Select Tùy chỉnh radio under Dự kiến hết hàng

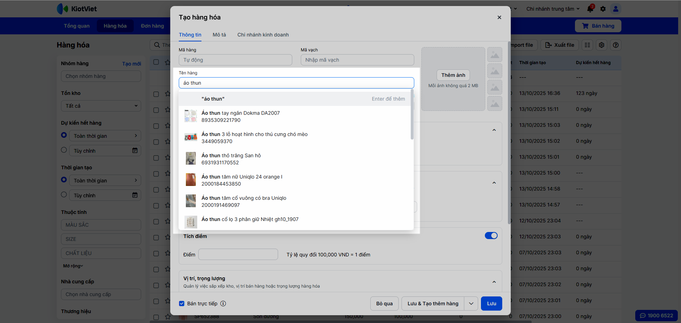click(x=64, y=150)
